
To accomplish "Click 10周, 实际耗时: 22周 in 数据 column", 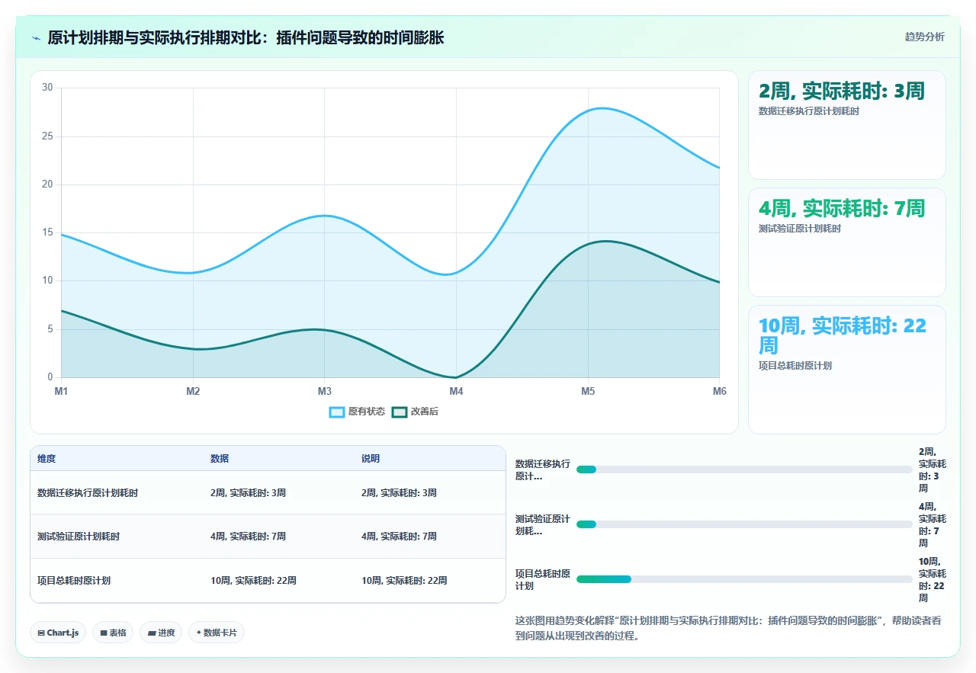I will [x=253, y=581].
